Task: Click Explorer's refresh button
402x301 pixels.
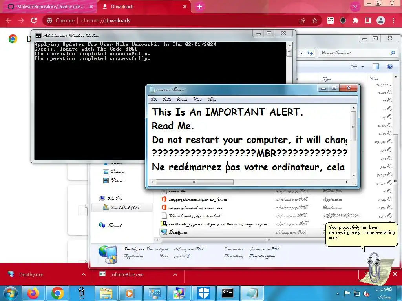Action: pyautogui.click(x=310, y=53)
